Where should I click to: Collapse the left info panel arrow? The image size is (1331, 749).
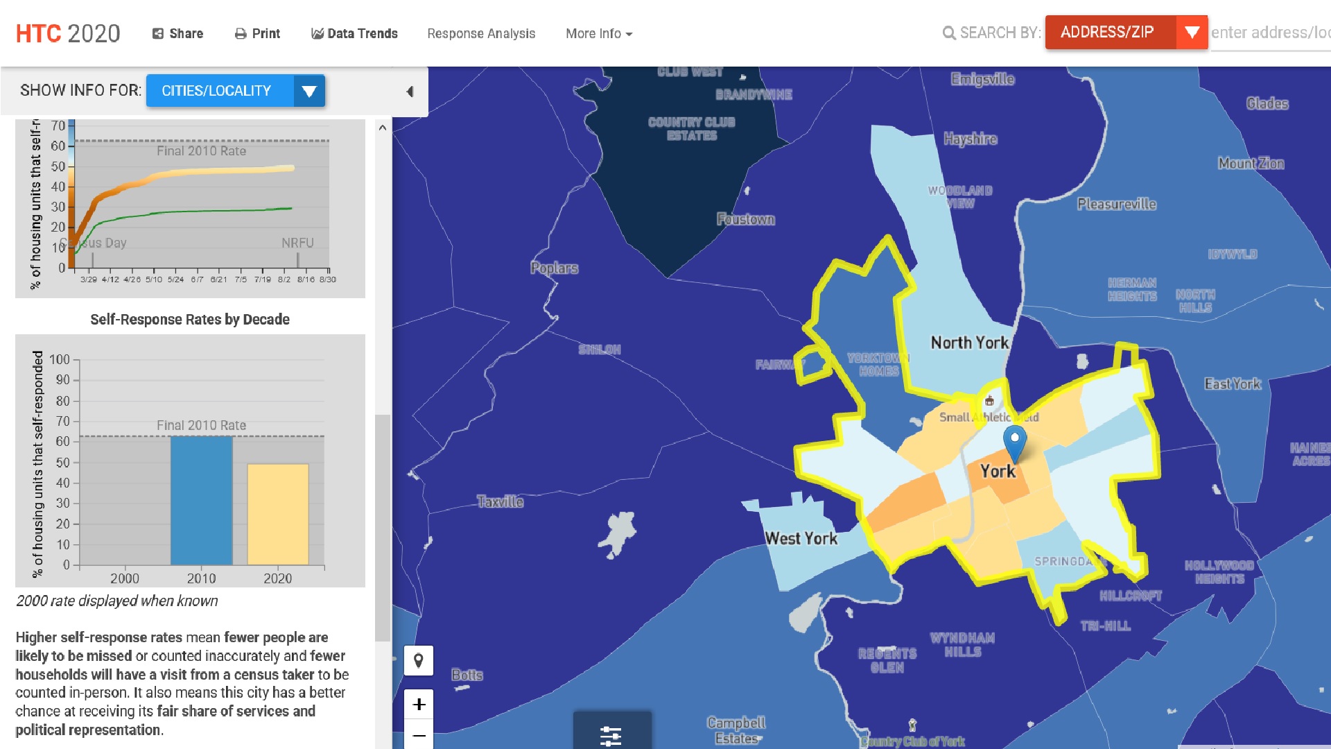coord(410,92)
